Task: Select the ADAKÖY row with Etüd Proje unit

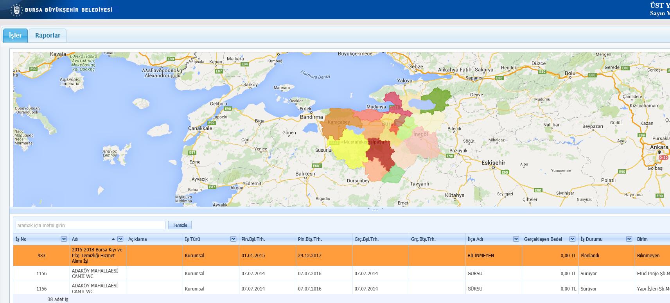Action: tap(341, 273)
